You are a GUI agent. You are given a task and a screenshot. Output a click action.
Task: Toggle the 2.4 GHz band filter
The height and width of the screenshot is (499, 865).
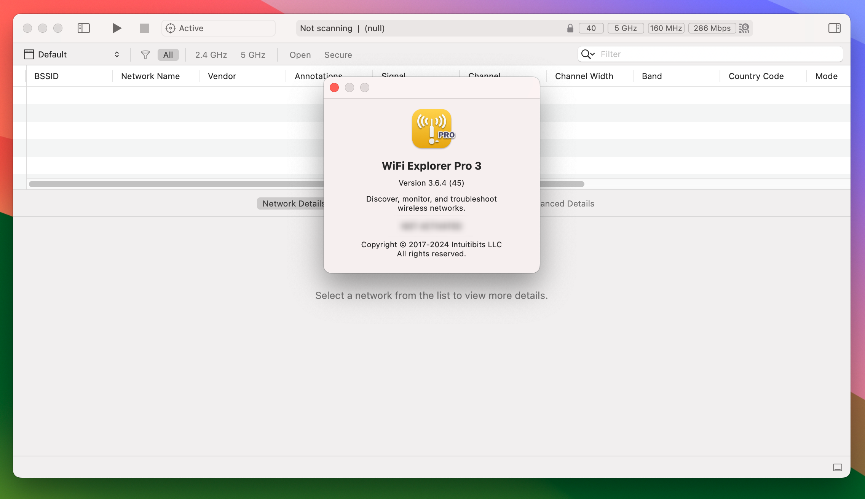[211, 54]
